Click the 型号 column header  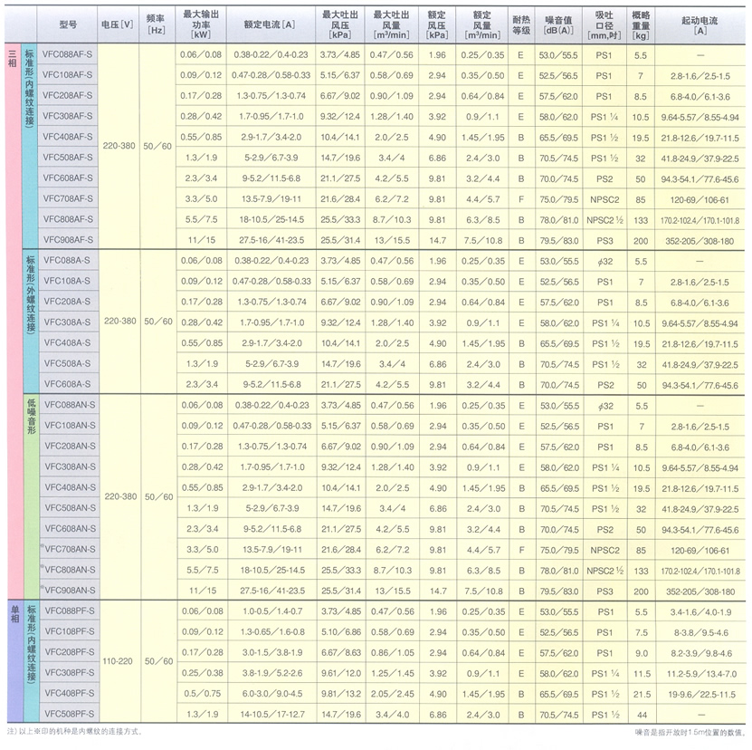point(67,24)
